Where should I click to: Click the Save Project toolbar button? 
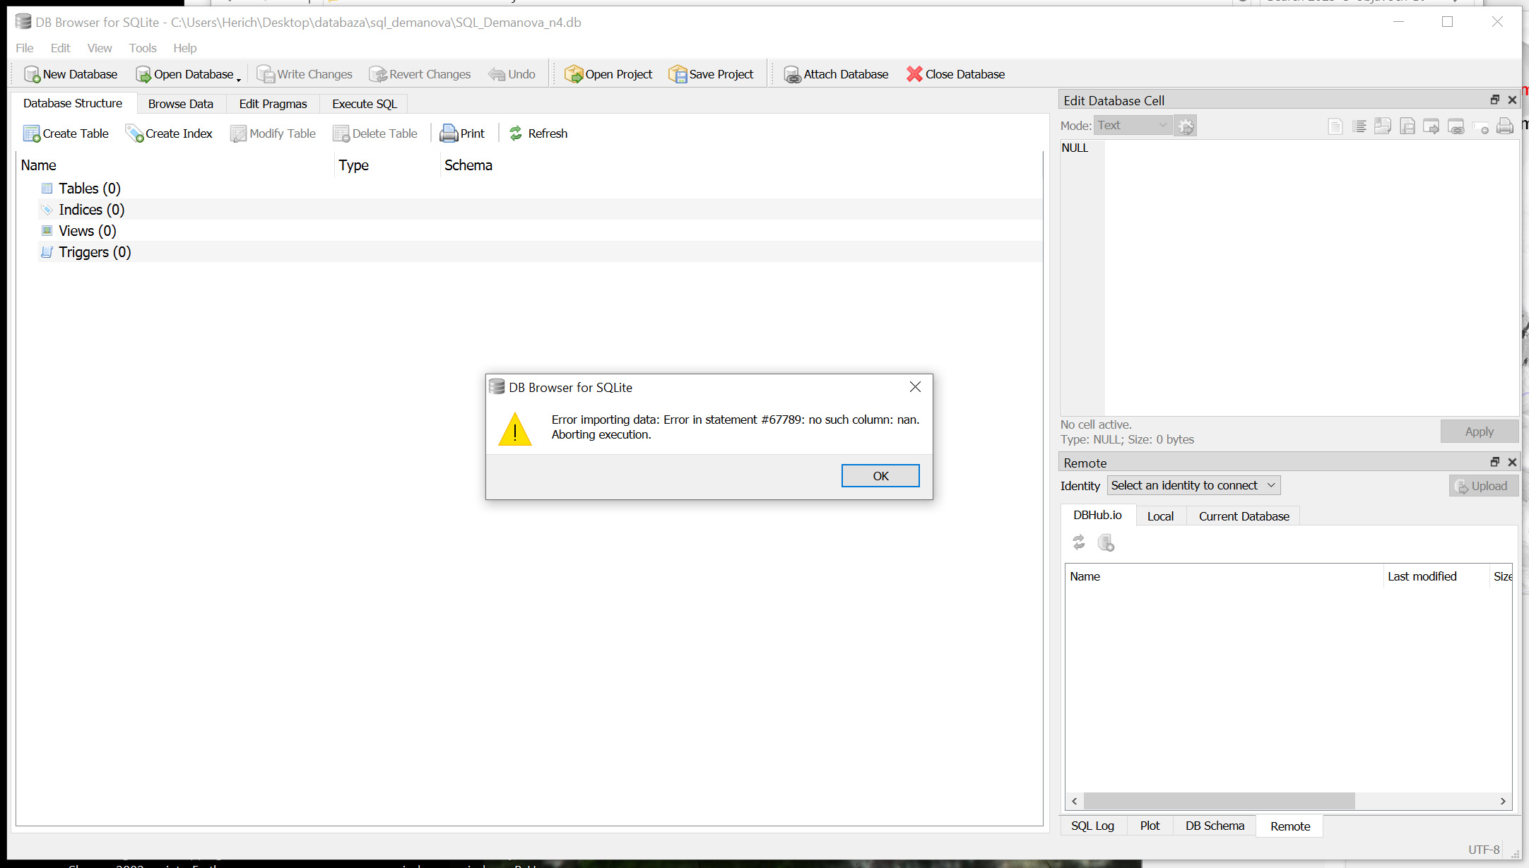click(x=712, y=74)
